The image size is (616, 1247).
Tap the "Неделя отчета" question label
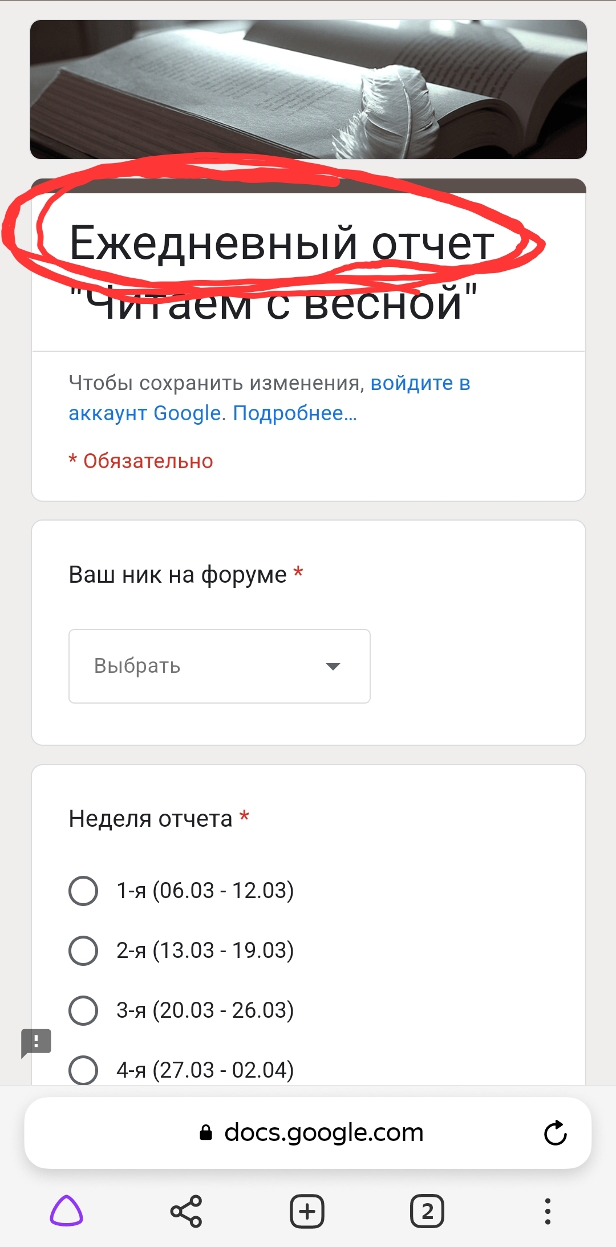[x=151, y=819]
